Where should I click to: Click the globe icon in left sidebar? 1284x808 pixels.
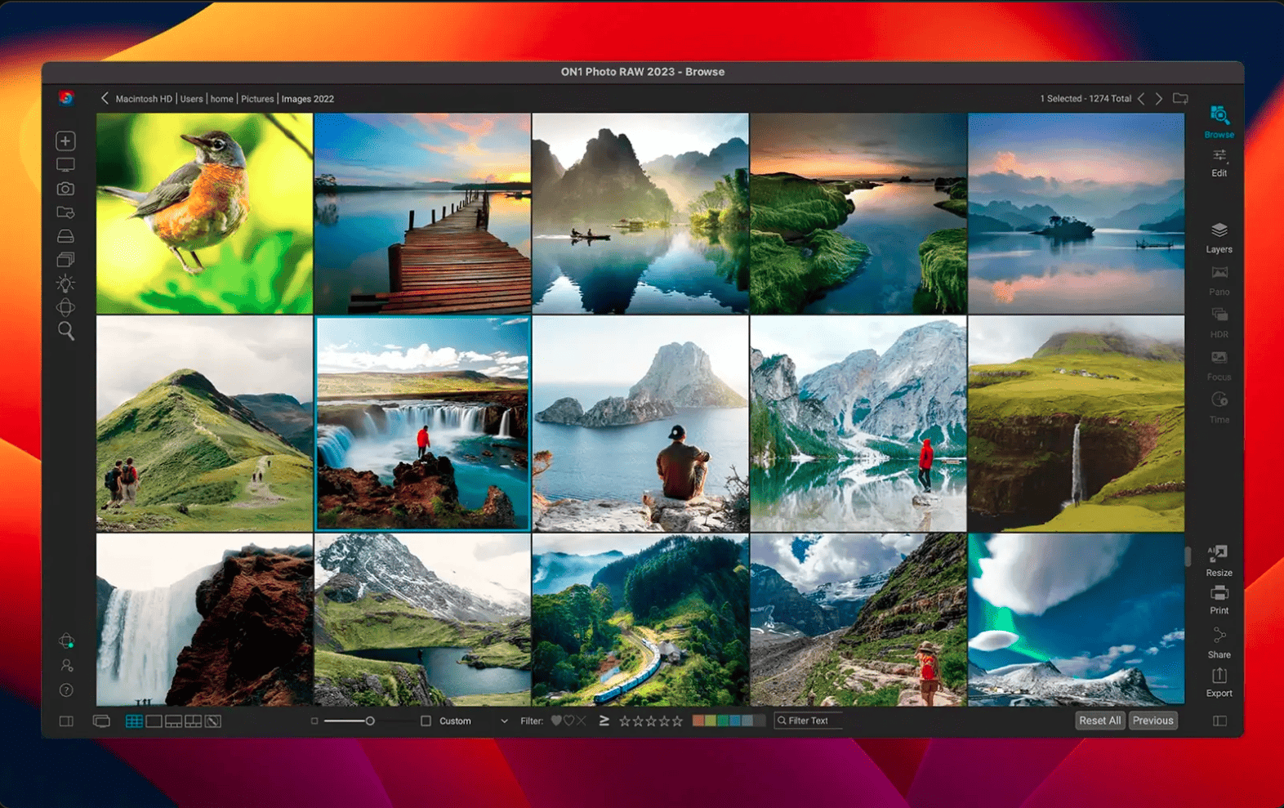coord(66,307)
